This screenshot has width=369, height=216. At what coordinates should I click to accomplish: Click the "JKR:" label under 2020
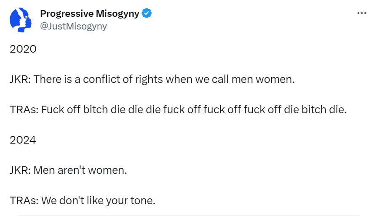pyautogui.click(x=20, y=80)
